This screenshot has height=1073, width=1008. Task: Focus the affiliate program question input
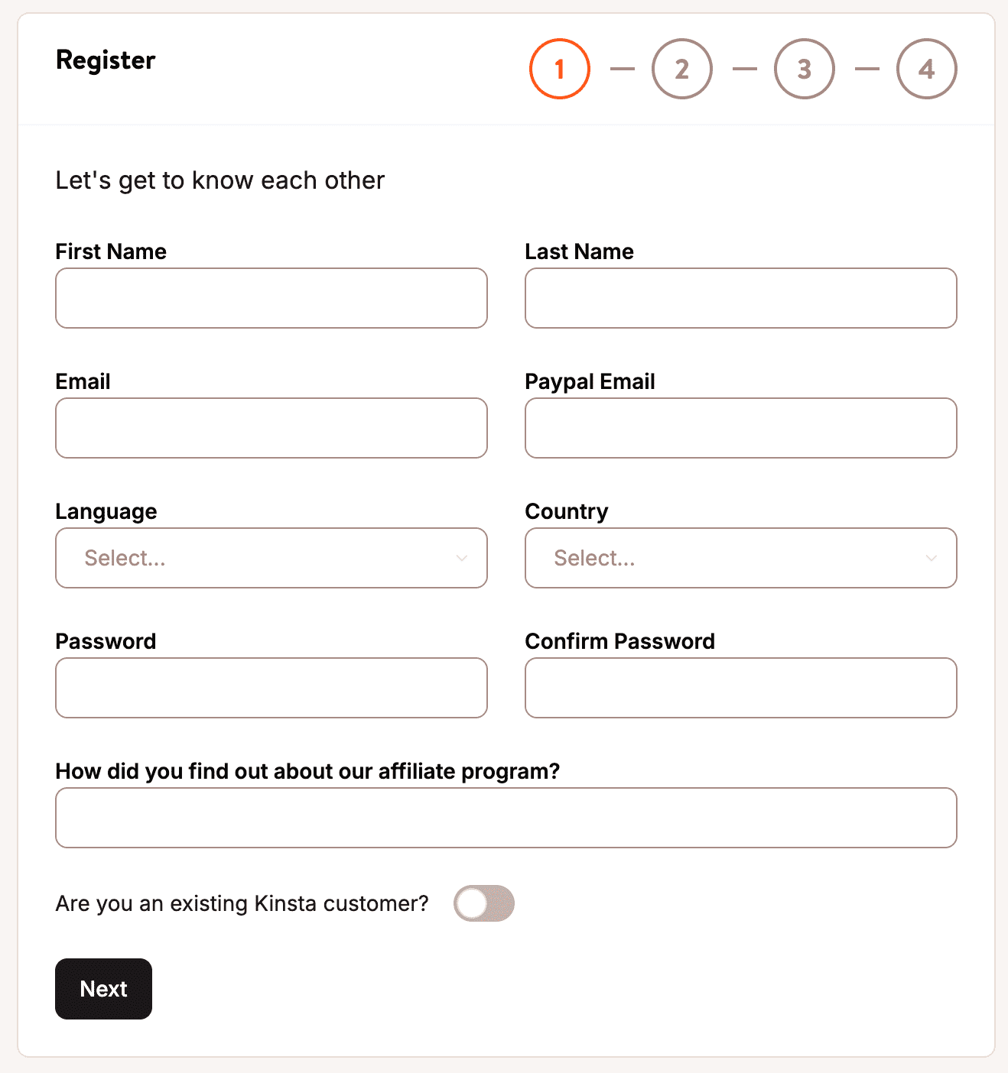[506, 818]
